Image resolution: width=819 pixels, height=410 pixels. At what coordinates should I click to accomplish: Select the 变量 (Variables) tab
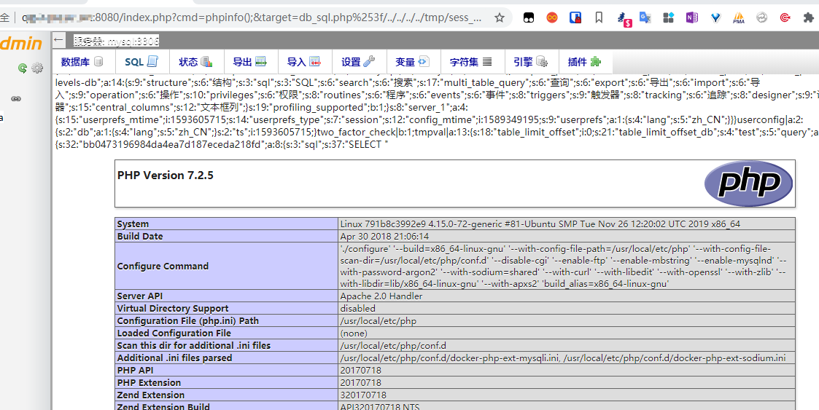click(x=411, y=62)
